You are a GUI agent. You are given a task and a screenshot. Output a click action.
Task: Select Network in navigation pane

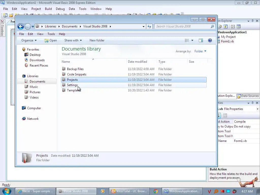point(33,119)
